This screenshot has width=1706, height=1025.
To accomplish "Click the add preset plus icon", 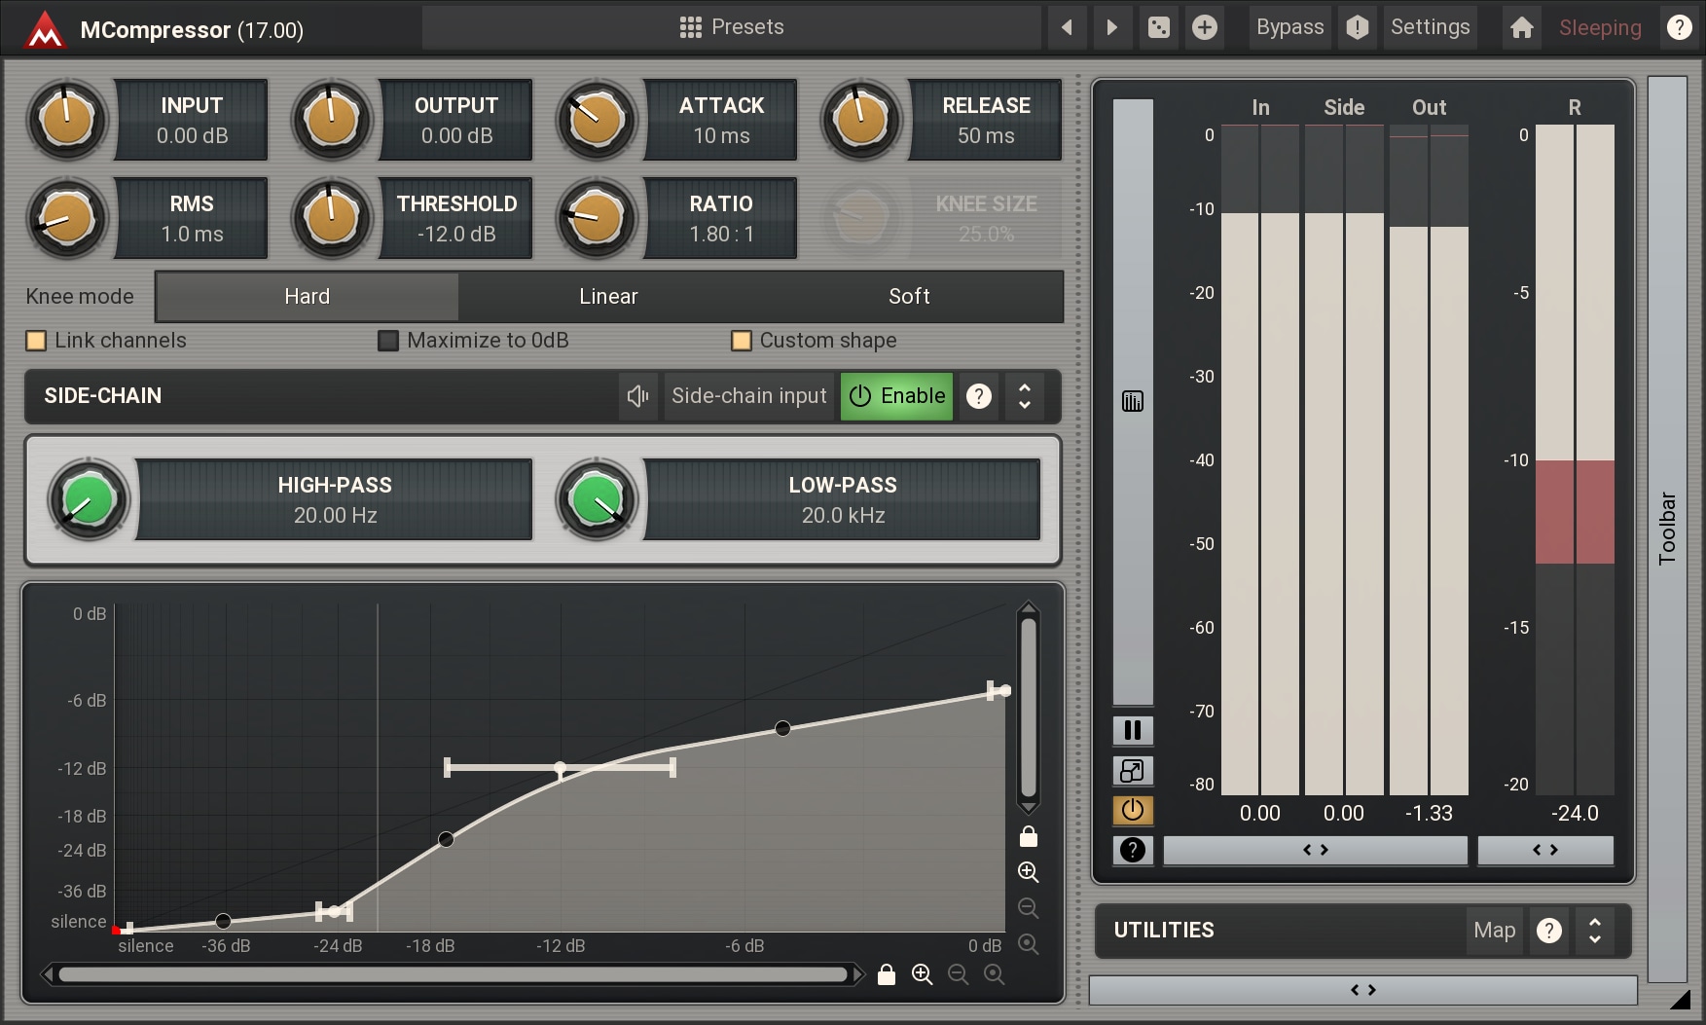I will (1204, 27).
